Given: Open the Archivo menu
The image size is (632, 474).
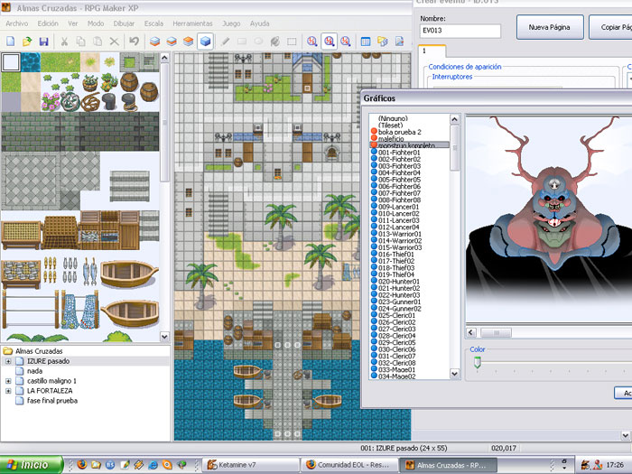Looking at the screenshot, I should [17, 23].
